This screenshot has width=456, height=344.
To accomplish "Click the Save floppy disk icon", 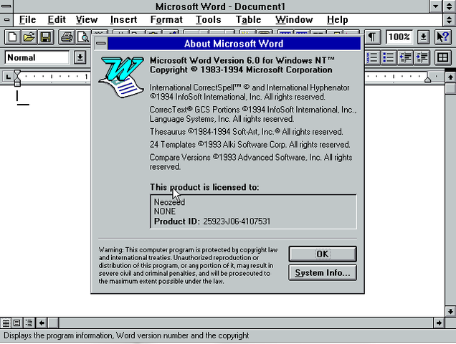I will click(45, 37).
